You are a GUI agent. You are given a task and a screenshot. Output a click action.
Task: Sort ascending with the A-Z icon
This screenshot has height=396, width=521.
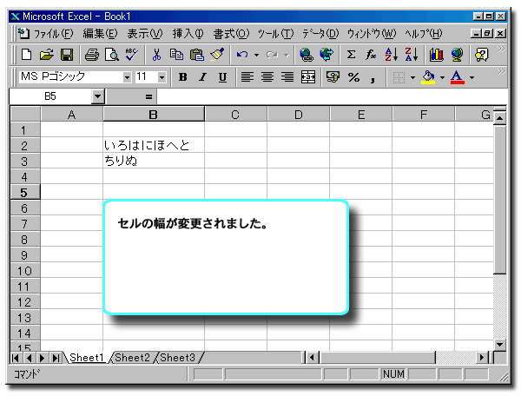tap(391, 55)
